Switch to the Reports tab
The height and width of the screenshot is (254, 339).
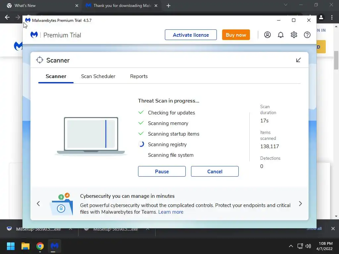point(139,76)
